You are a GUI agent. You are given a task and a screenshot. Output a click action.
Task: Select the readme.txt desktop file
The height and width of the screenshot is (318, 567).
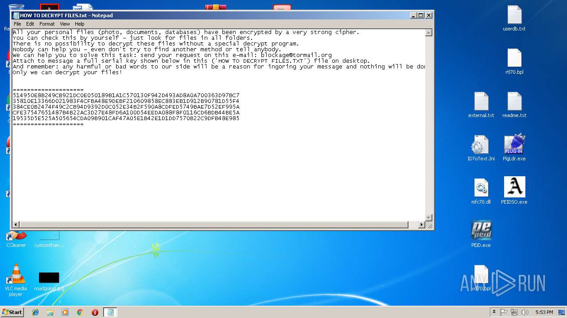pyautogui.click(x=514, y=105)
